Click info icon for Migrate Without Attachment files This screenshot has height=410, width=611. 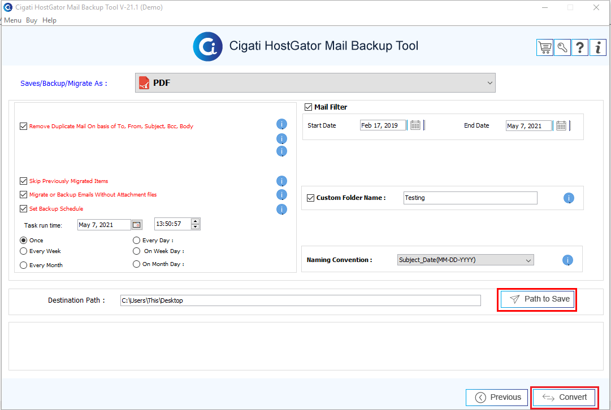click(x=281, y=195)
